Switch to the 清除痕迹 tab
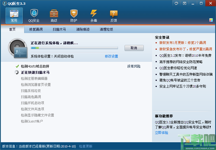This screenshot has height=150, width=216. click(x=83, y=29)
